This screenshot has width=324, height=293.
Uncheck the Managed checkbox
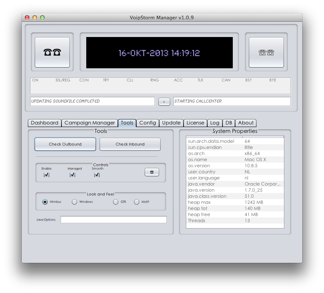click(73, 175)
